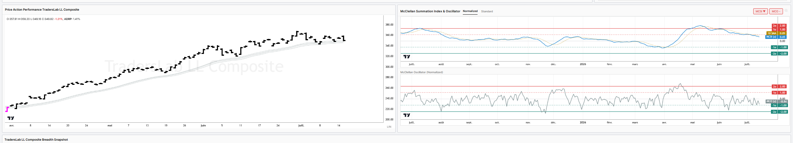This screenshot has height=143, width=793.
Task: Click the '-1.21%' change value
Action: point(59,19)
